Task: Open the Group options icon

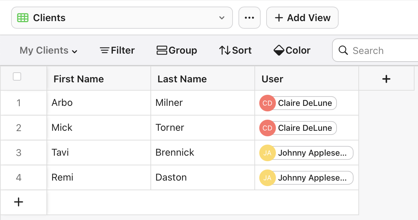Action: tap(162, 50)
